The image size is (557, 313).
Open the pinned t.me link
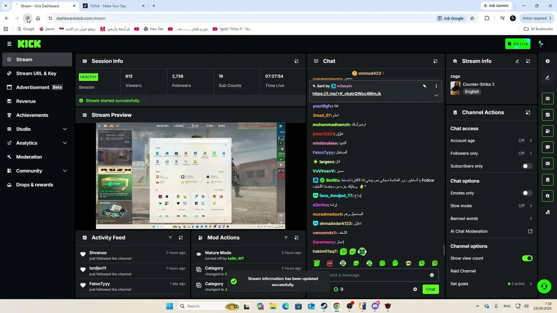point(347,94)
